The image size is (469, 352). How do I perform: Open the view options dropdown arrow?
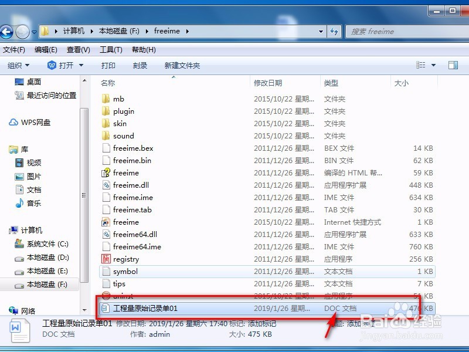coord(433,65)
